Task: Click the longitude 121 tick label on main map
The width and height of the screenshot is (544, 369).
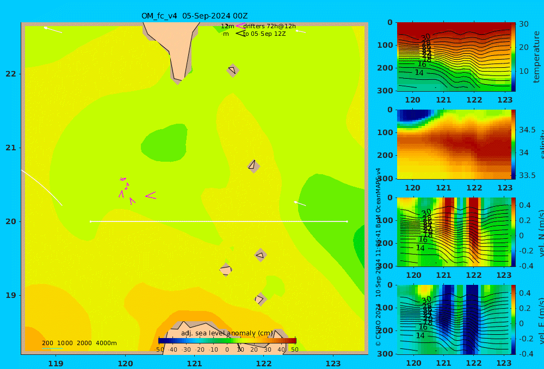Action: (194, 364)
